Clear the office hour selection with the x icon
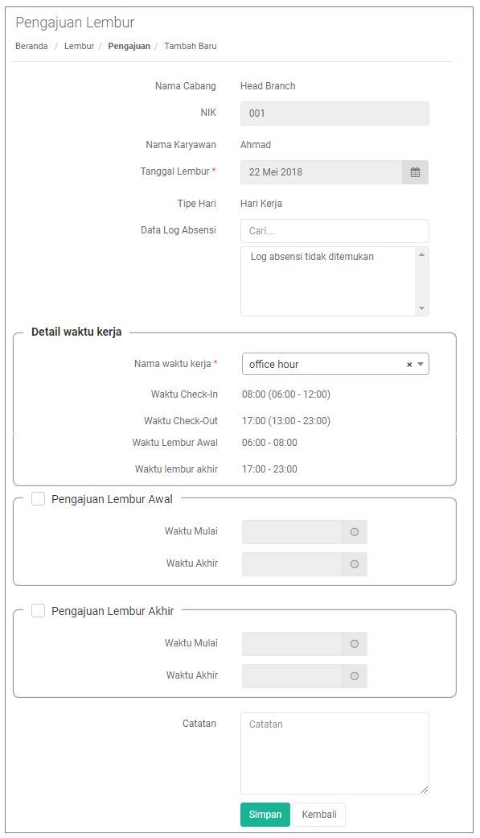 409,365
